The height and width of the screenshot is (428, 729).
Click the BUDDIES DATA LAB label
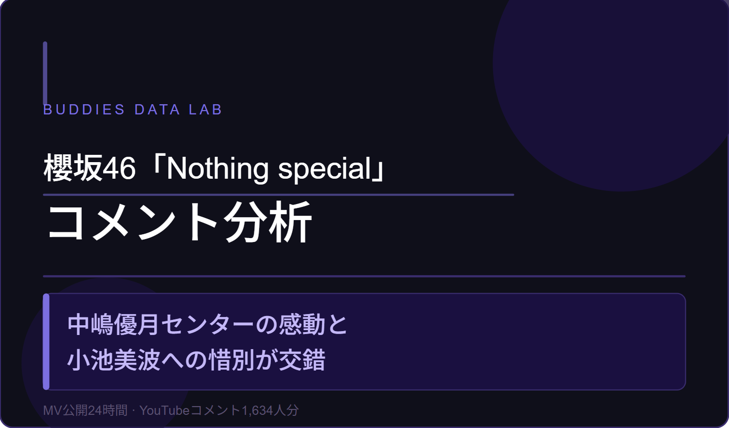[132, 110]
